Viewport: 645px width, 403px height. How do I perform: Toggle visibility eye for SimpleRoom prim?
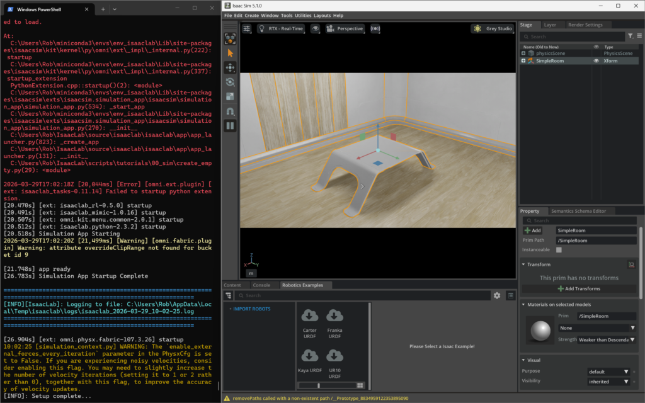596,61
